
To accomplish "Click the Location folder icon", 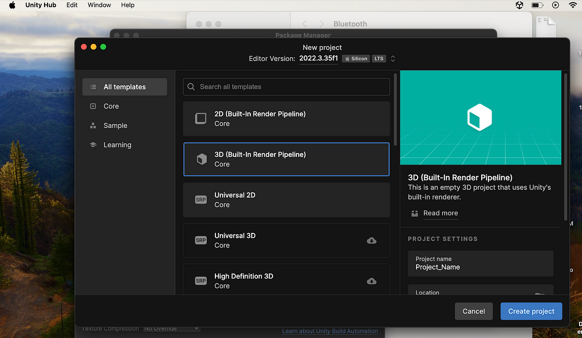I will point(539,294).
